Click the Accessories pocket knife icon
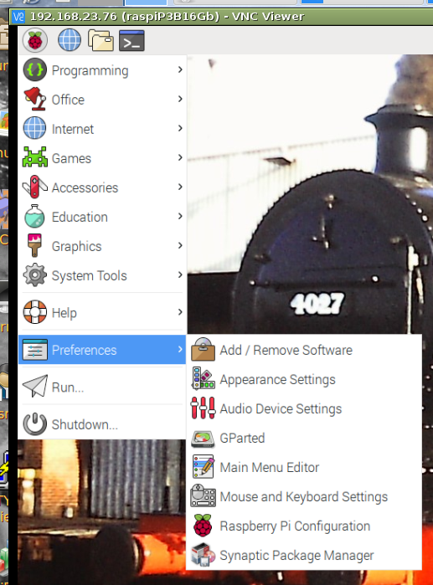This screenshot has height=585, width=433. point(34,187)
